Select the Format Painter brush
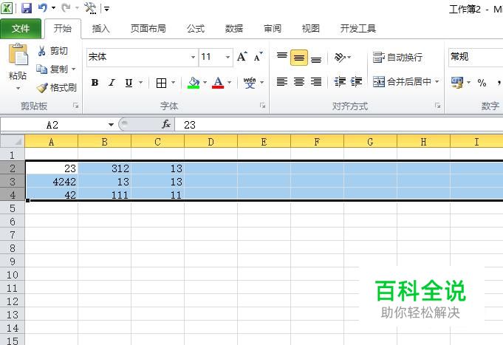Image resolution: width=503 pixels, height=345 pixels. 56,87
